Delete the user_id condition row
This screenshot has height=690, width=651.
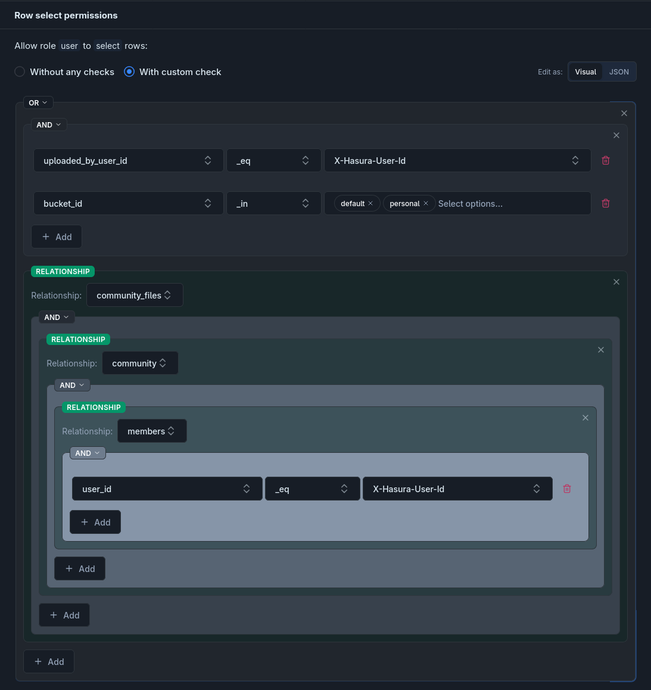pyautogui.click(x=567, y=489)
